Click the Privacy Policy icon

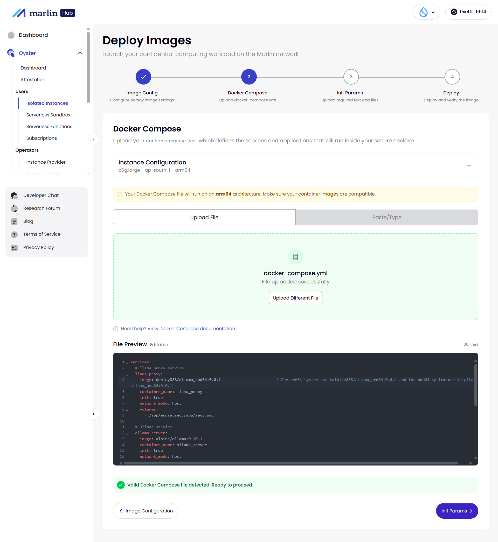point(14,248)
